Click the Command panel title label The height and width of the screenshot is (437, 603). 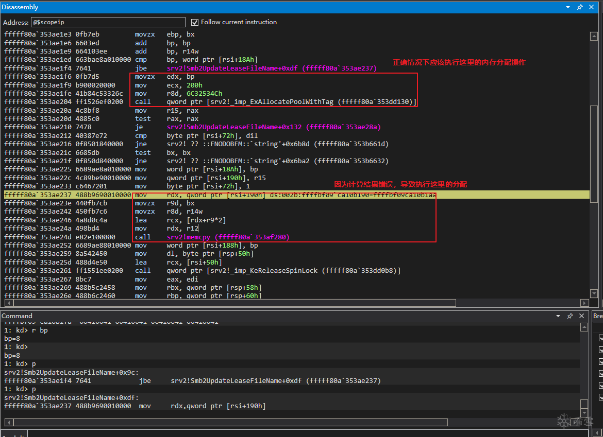(17, 316)
